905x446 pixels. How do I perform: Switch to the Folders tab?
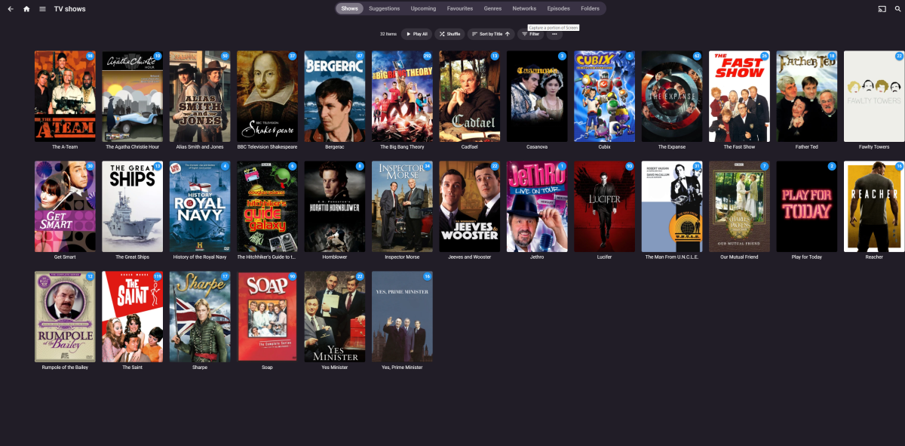pyautogui.click(x=591, y=8)
